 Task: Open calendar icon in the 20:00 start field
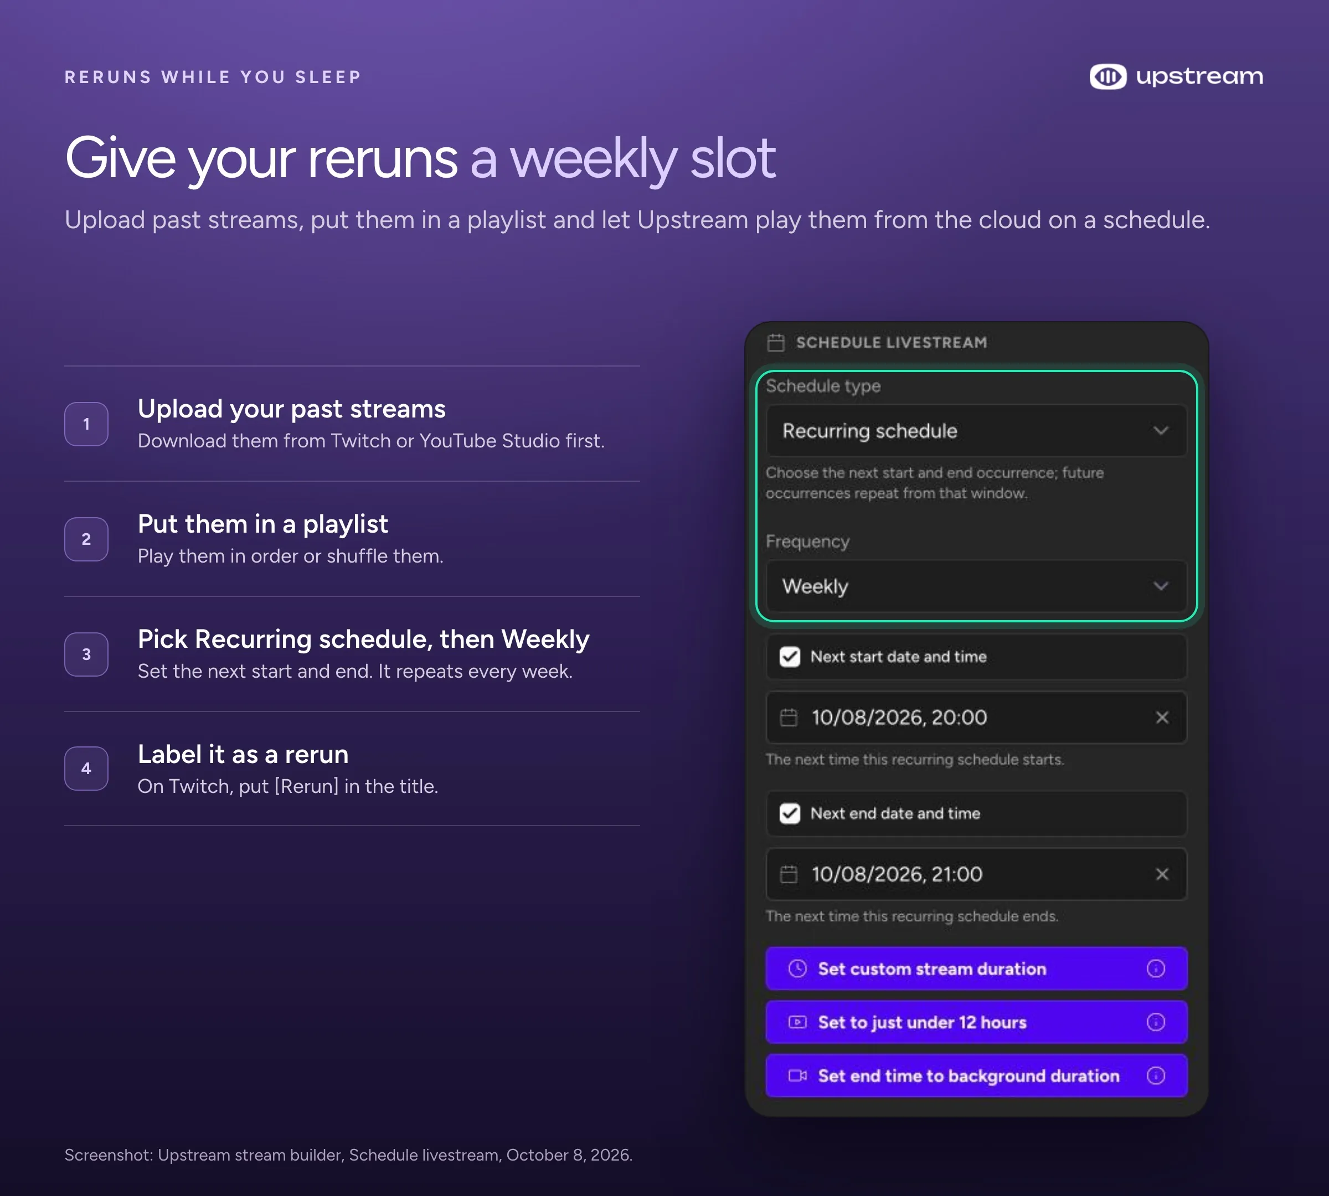788,718
